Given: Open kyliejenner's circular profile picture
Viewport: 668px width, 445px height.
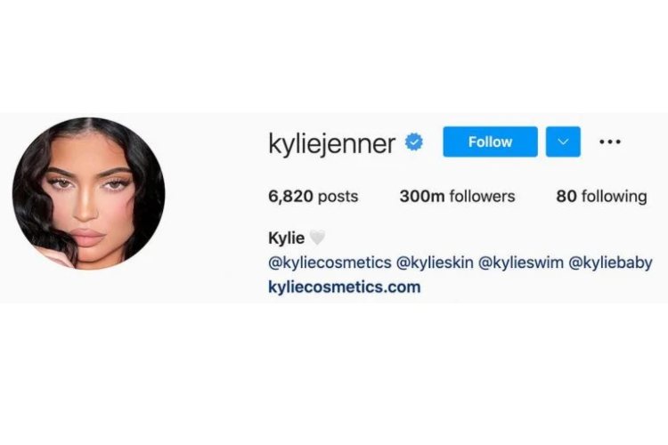Looking at the screenshot, I should 88,193.
